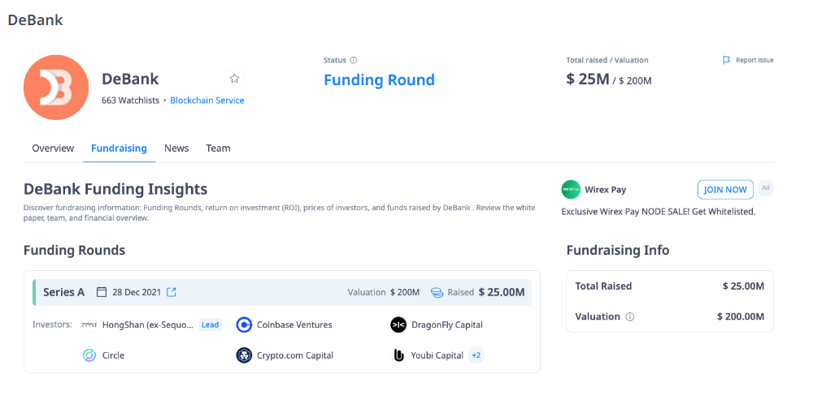Viewport: 813px width, 400px height.
Task: Click the calendar icon beside 28 Dec 2021
Action: point(102,292)
